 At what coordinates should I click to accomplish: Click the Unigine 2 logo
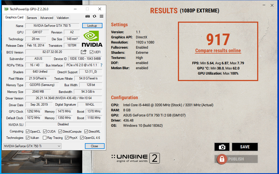pos(136,158)
